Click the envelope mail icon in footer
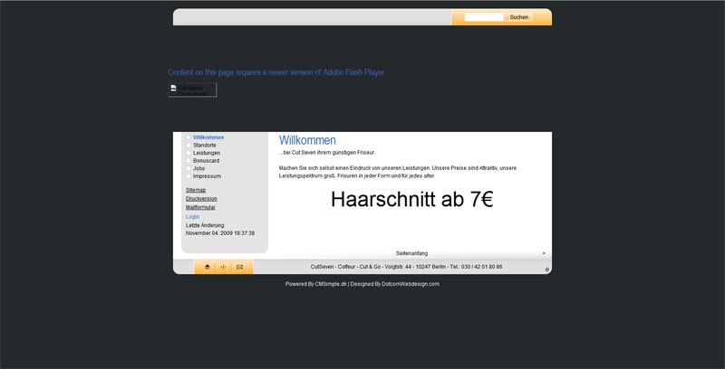Screen dimensions: 725x369 pos(239,267)
